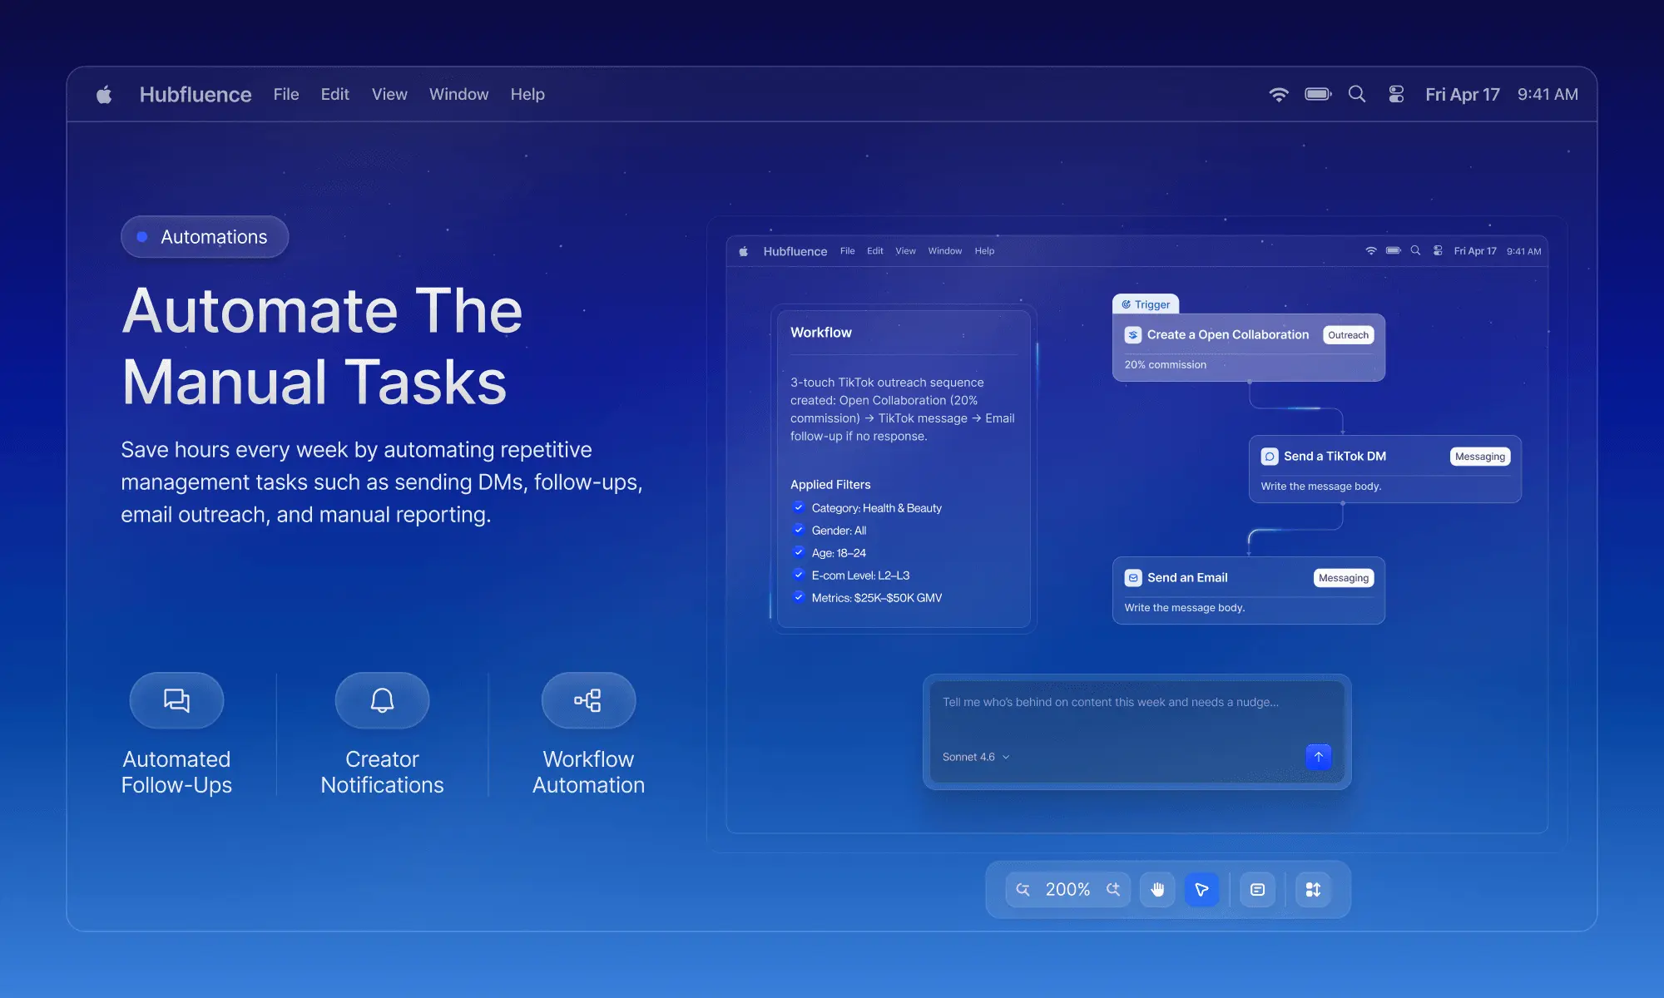This screenshot has height=998, width=1664.
Task: Open Edit menu in outer menu bar
Action: [335, 95]
